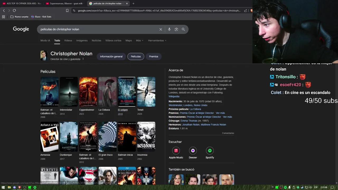Click the bookmark icon in address bar
Viewport: 338px width, 190px height.
67,11
